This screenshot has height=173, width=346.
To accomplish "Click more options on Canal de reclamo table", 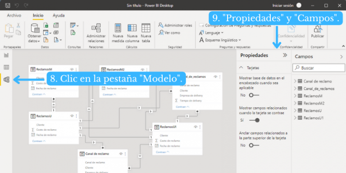I will pos(125,154).
